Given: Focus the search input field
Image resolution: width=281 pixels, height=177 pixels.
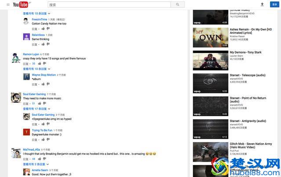Looking at the screenshot, I should 109,5.
